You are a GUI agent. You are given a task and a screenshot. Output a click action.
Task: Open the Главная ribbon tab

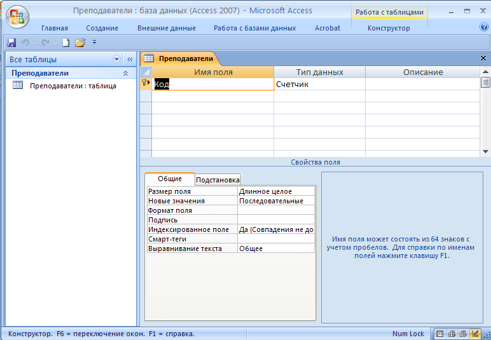pyautogui.click(x=55, y=28)
